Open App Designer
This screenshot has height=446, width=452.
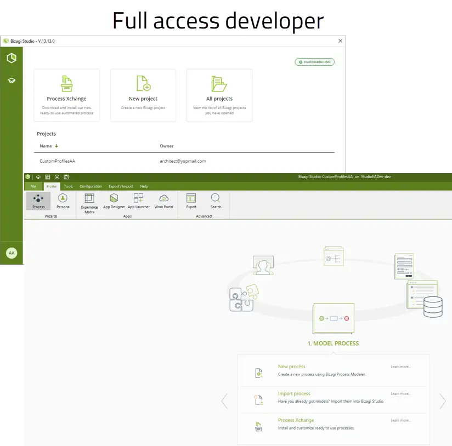tap(114, 201)
